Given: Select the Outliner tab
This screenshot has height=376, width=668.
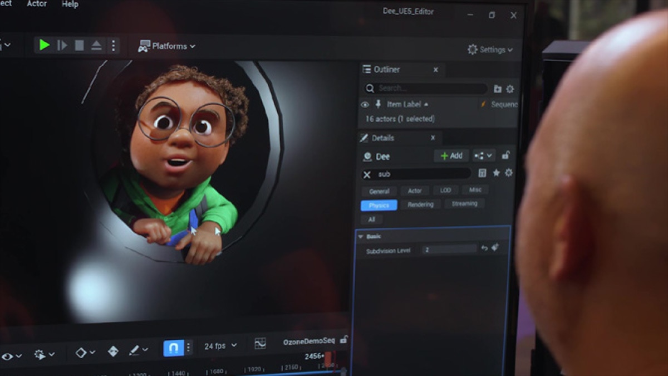Looking at the screenshot, I should pos(386,70).
